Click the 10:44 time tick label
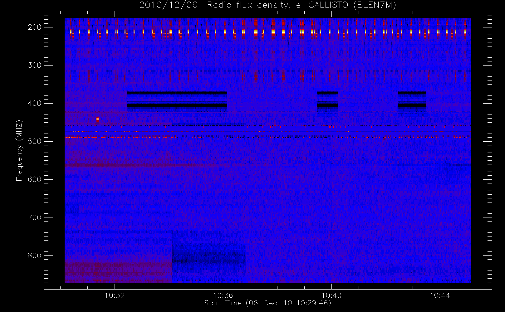 click(440, 295)
